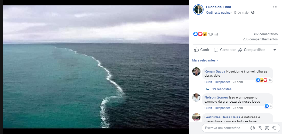Open the 302 comentários link

265,34
